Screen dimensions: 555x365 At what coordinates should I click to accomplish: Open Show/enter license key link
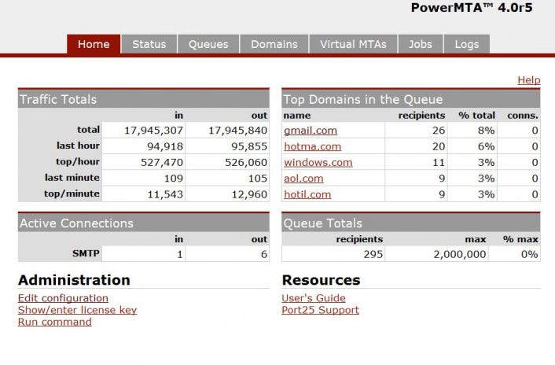coord(77,310)
